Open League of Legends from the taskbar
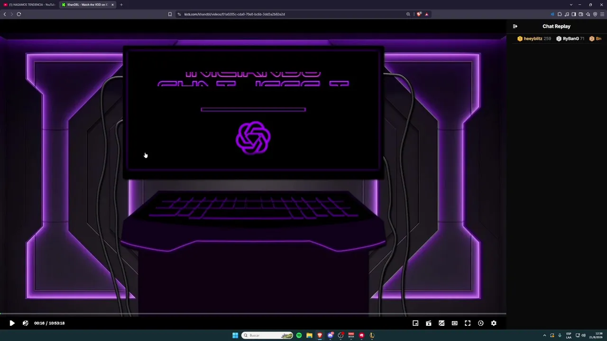Viewport: 607px width, 341px height. point(372,335)
